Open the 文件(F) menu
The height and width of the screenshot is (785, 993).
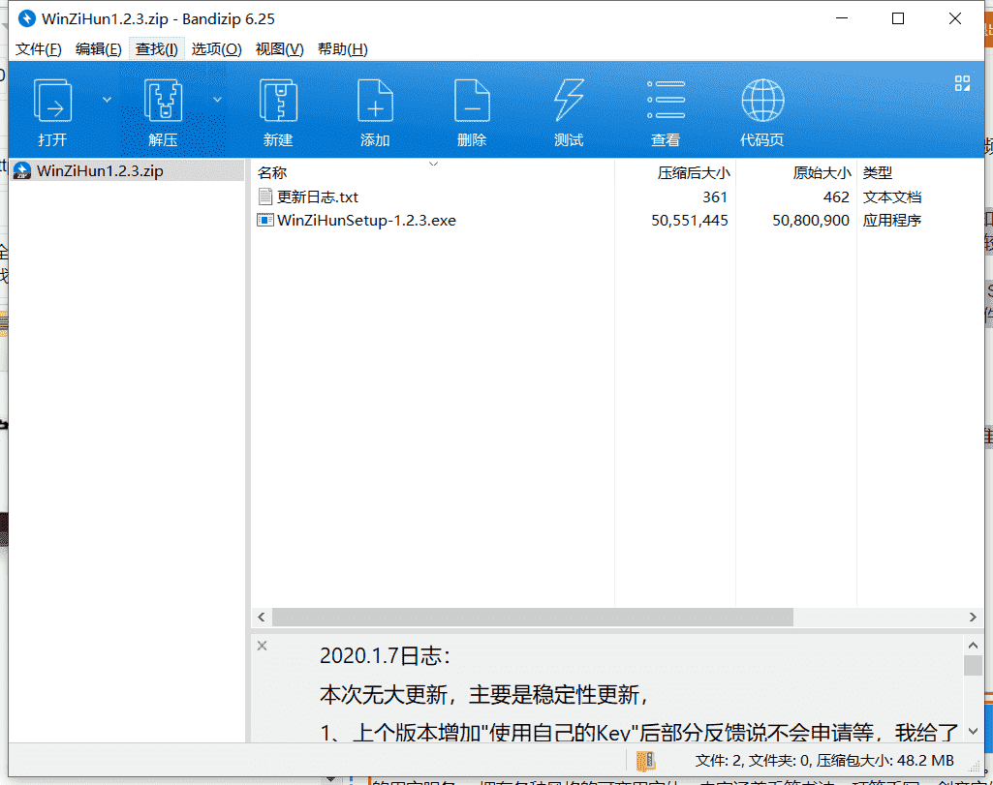pyautogui.click(x=39, y=49)
